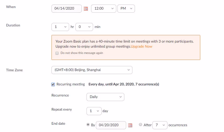Select the 'By' end date radio button
The height and width of the screenshot is (132, 224).
point(88,125)
